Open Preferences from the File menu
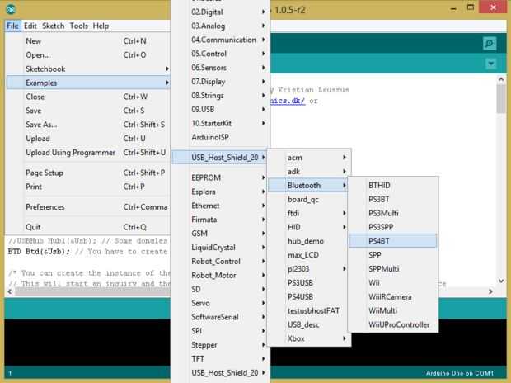 pos(88,207)
